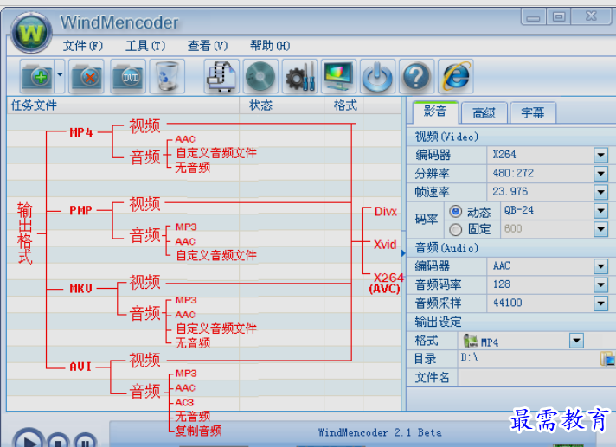Open the 工具(T) menu
This screenshot has height=447, width=616.
[145, 46]
